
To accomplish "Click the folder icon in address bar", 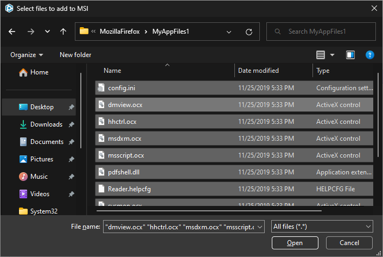I will coord(84,31).
